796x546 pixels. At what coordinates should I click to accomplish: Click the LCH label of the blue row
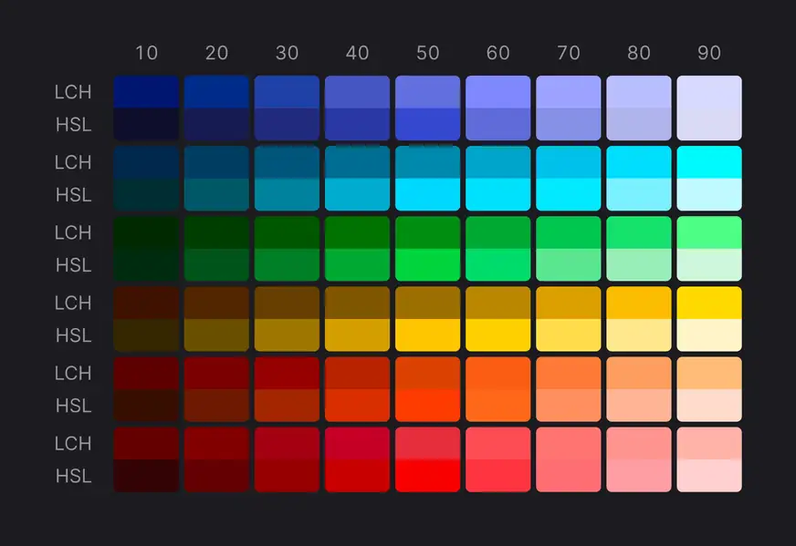click(73, 92)
